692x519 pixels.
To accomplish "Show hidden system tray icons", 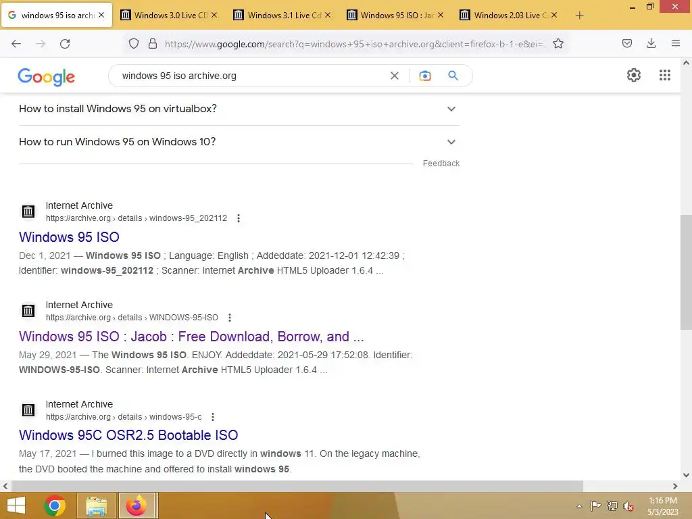I will pos(579,506).
